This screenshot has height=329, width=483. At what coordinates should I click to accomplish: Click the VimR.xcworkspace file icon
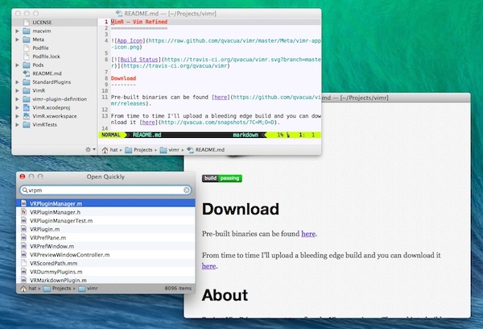tap(27, 116)
